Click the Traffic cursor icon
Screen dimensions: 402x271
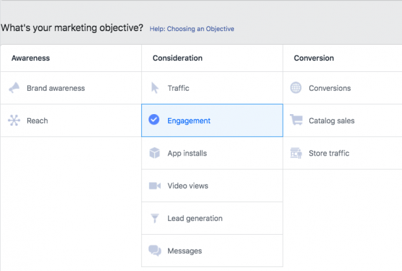pos(154,88)
